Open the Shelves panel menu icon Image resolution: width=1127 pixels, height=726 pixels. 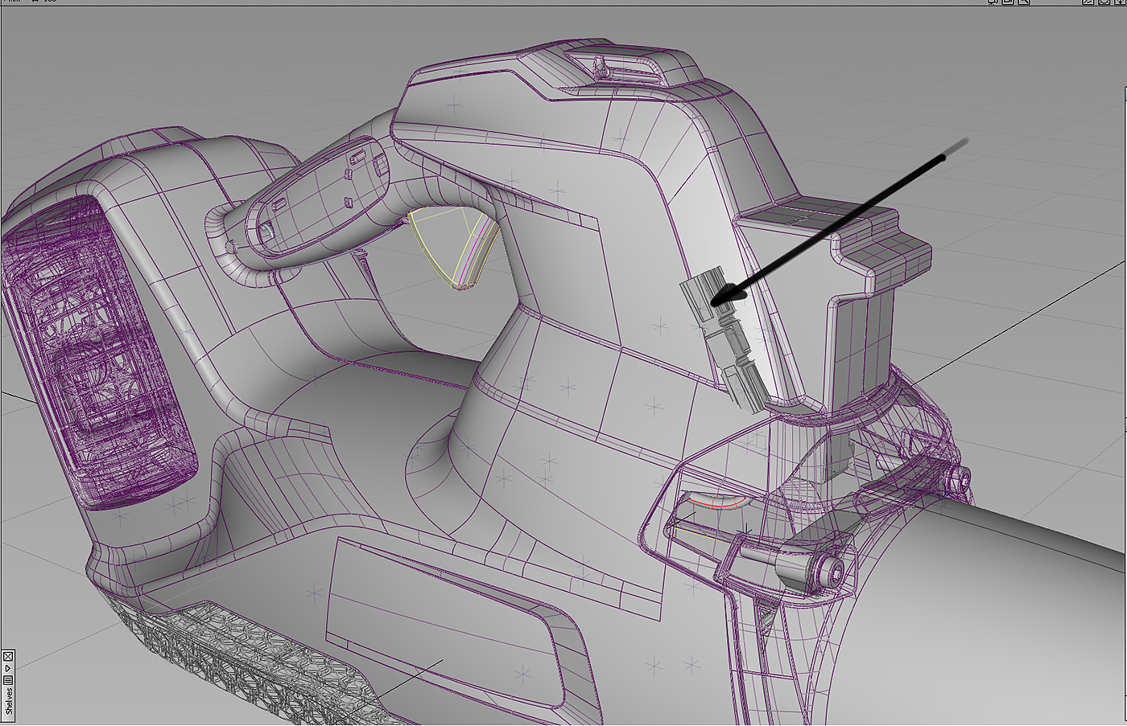click(8, 680)
